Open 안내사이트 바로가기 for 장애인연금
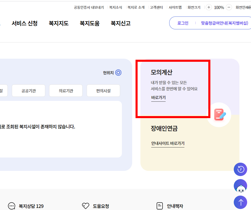Viewport: 251px width, 210px height. click(x=168, y=143)
